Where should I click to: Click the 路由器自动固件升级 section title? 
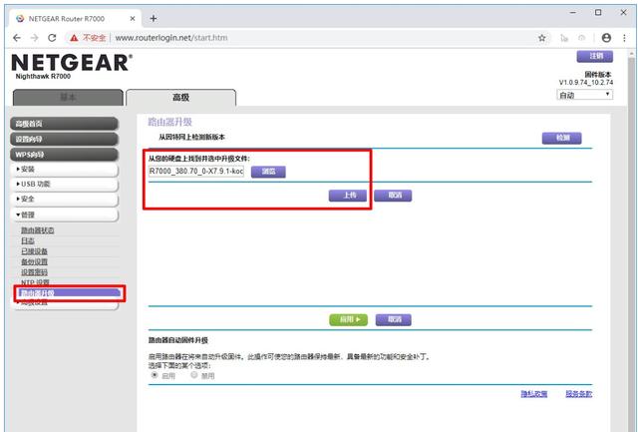click(x=178, y=340)
